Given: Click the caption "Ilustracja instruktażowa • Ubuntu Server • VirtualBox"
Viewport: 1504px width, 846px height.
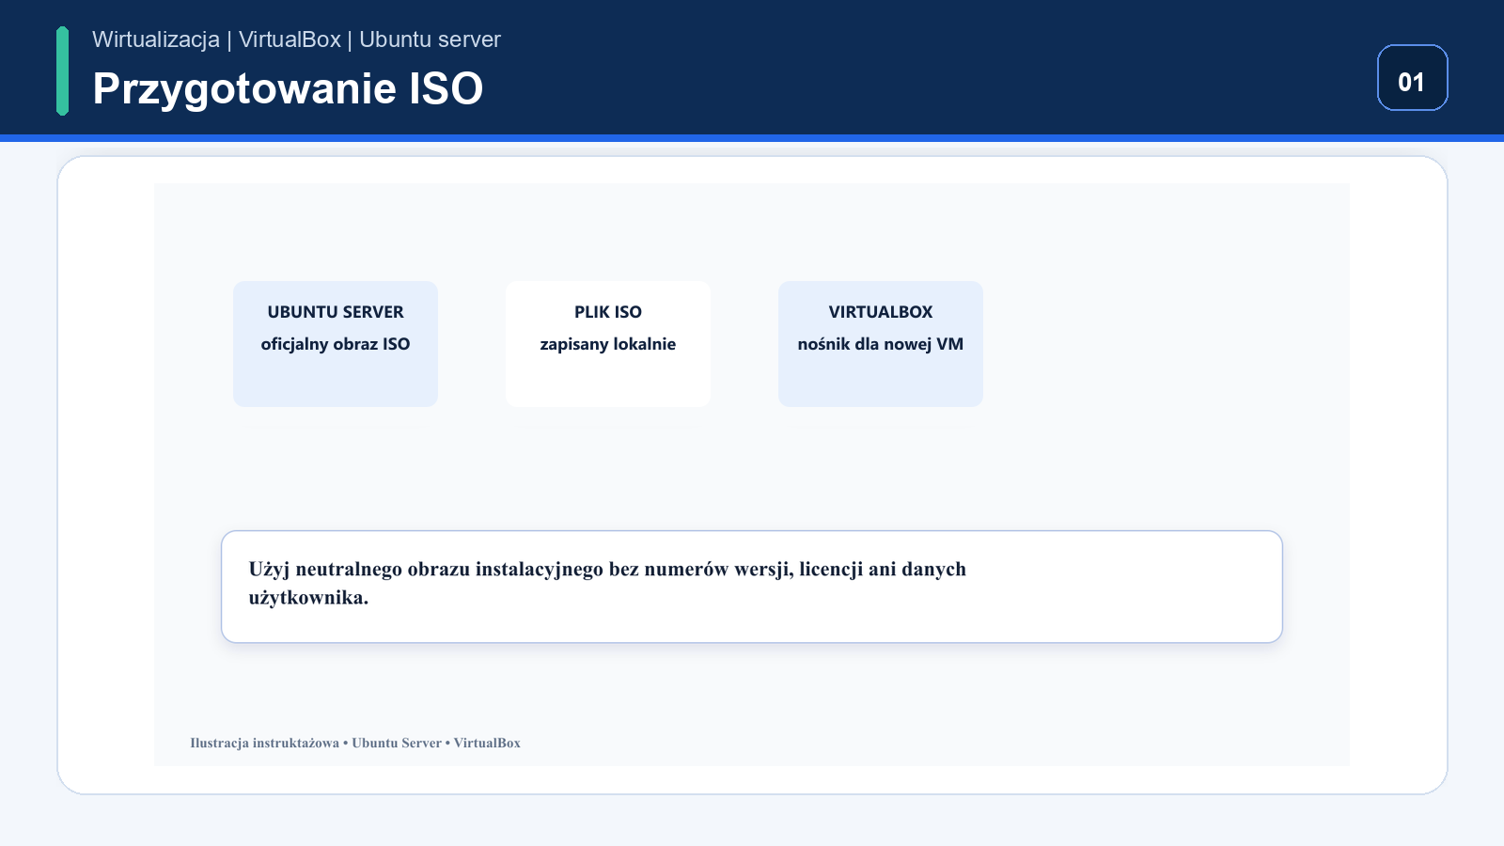Looking at the screenshot, I should (355, 743).
